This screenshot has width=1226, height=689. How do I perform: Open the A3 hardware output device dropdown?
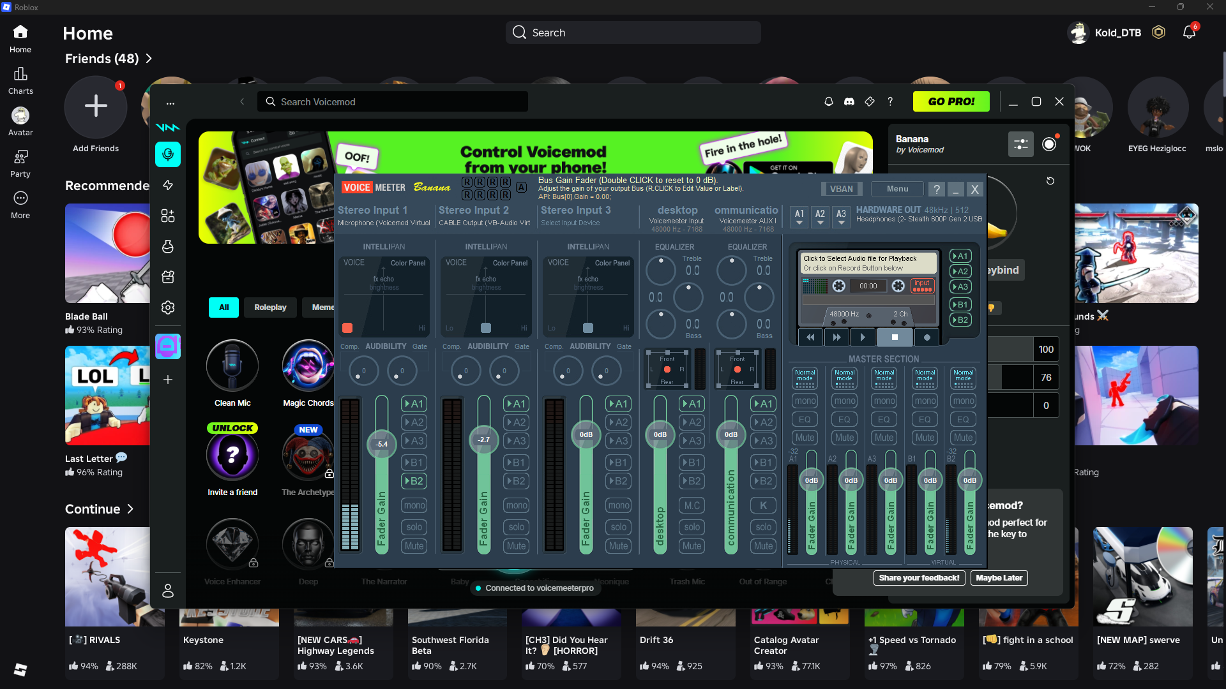click(842, 217)
